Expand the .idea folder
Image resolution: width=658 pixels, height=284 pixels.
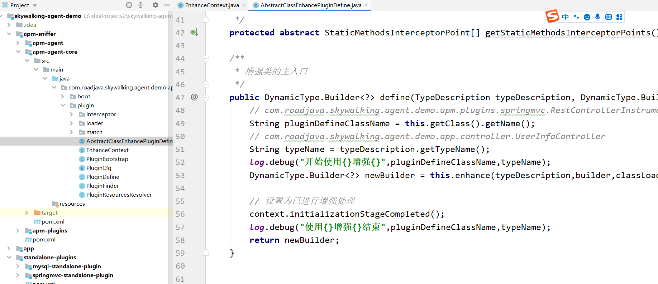(x=9, y=25)
